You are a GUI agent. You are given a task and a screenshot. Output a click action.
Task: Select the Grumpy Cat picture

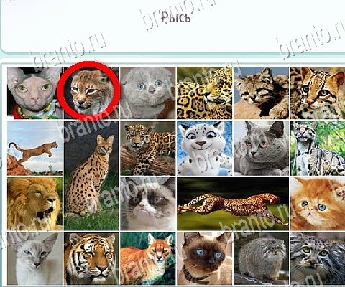click(x=148, y=204)
